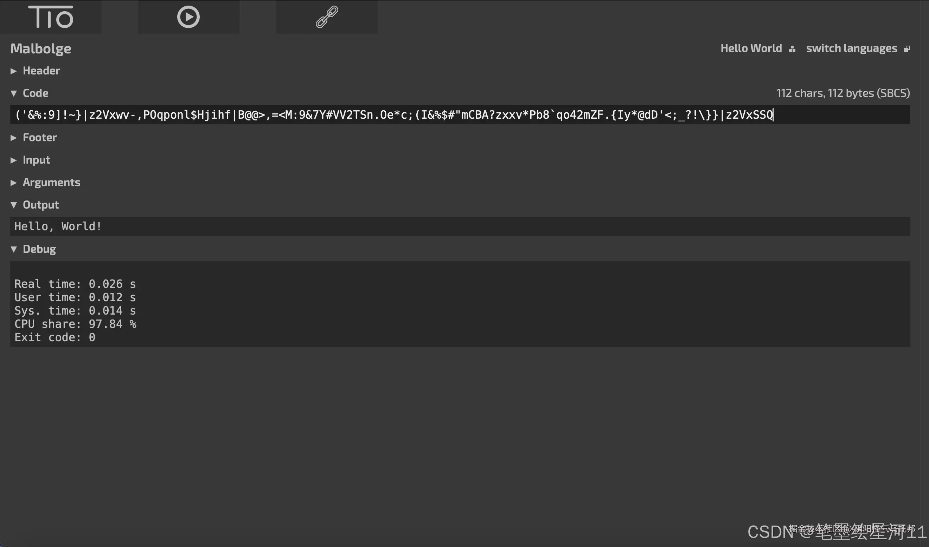Collapse the Code section triangle
Image resolution: width=929 pixels, height=547 pixels.
tap(14, 93)
